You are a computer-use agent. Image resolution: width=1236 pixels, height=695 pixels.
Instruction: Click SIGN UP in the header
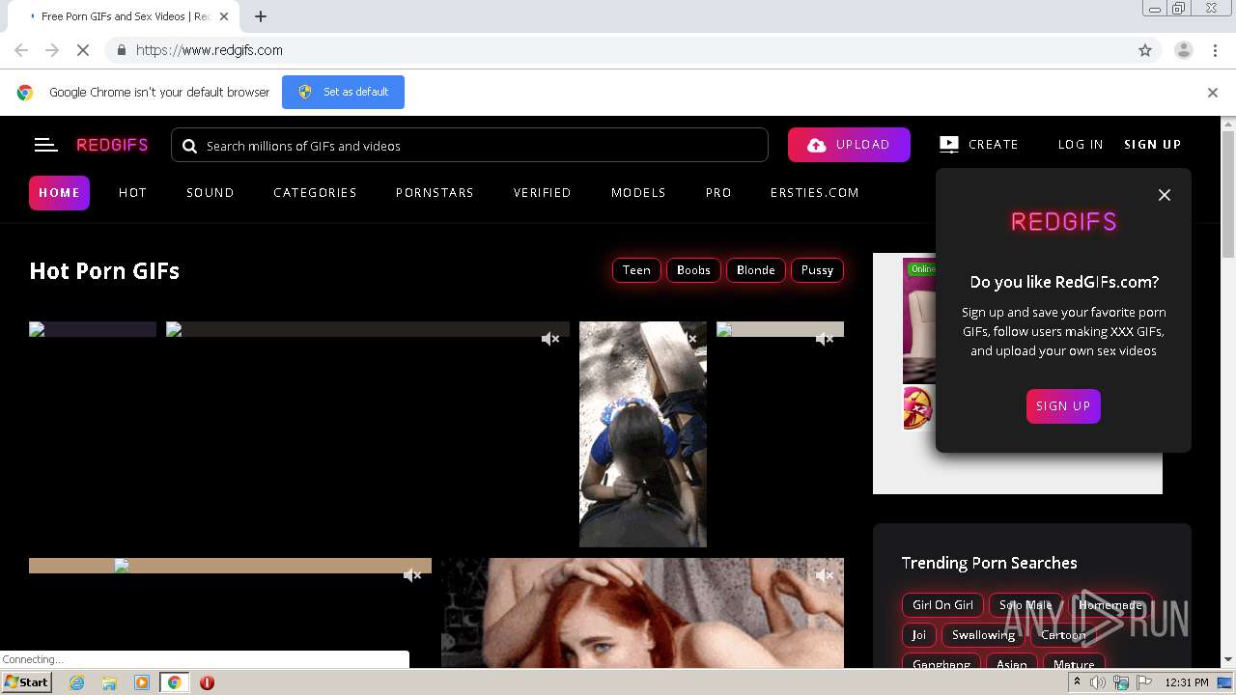1153,145
